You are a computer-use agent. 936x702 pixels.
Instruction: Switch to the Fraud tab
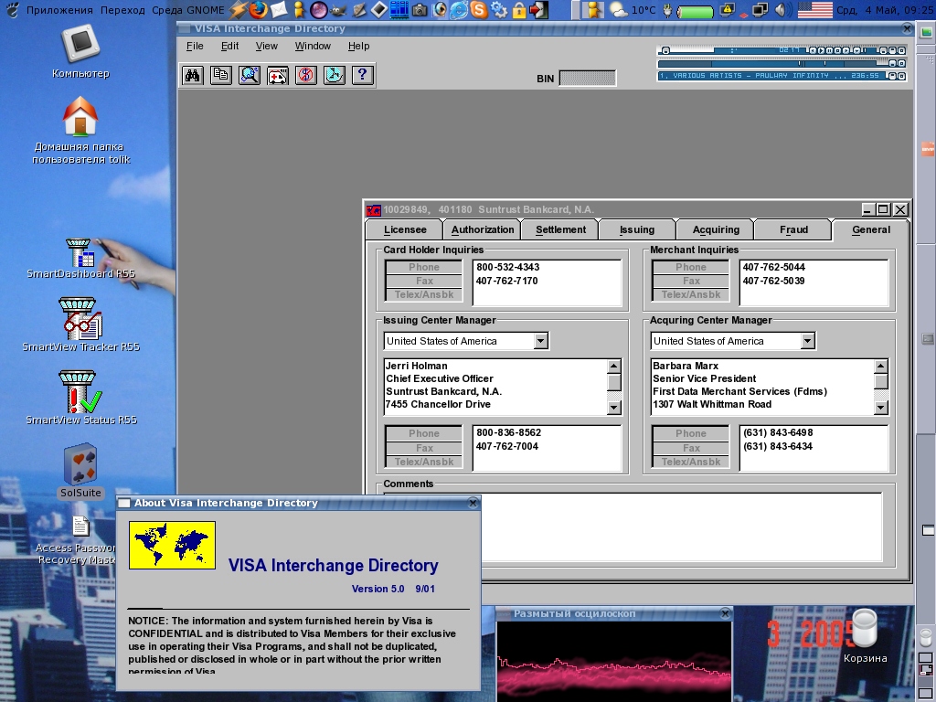(x=794, y=229)
